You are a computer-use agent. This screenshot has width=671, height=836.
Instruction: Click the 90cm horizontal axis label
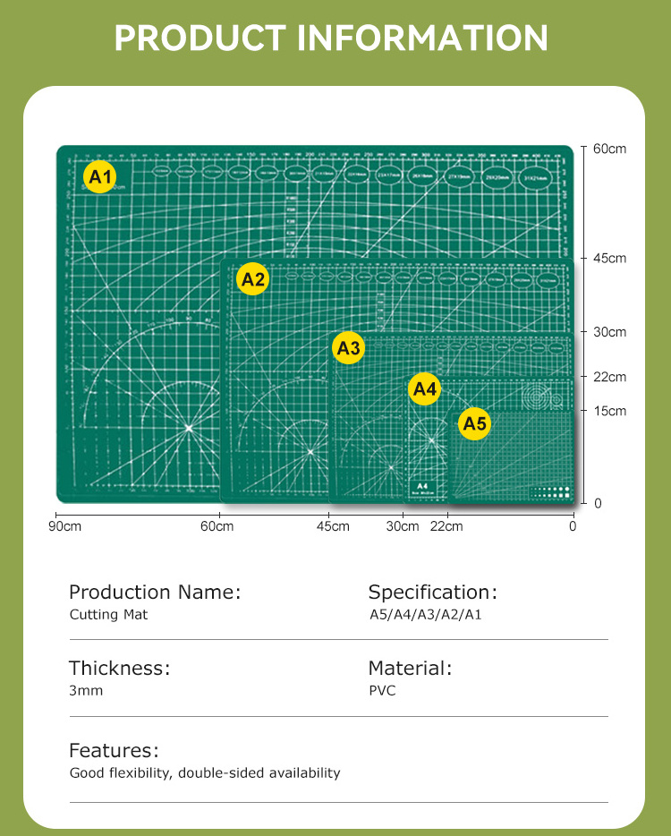pyautogui.click(x=66, y=526)
